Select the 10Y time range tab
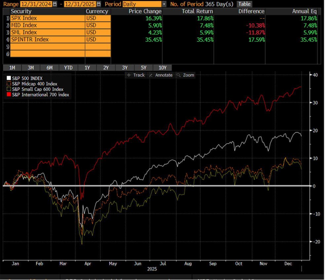Screen dimensions: 325x280 click(163, 68)
